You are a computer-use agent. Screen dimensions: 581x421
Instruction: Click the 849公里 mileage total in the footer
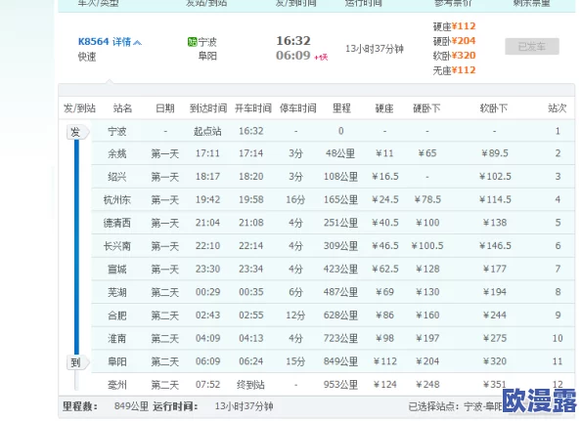(131, 406)
